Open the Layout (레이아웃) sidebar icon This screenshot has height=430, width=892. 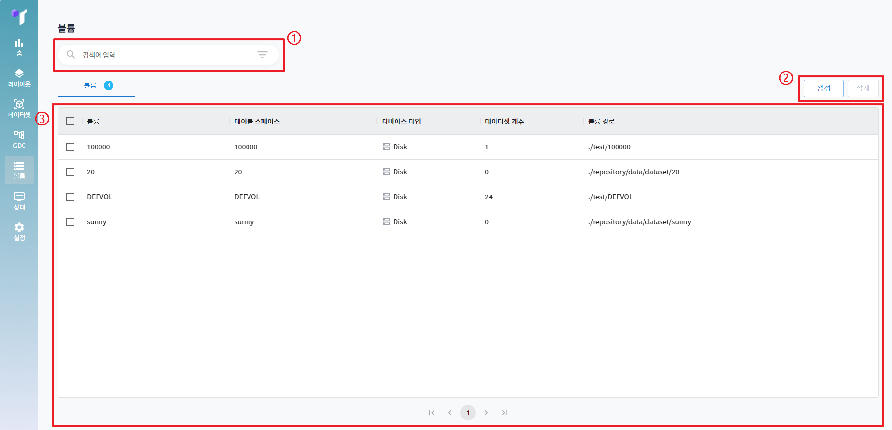click(19, 78)
